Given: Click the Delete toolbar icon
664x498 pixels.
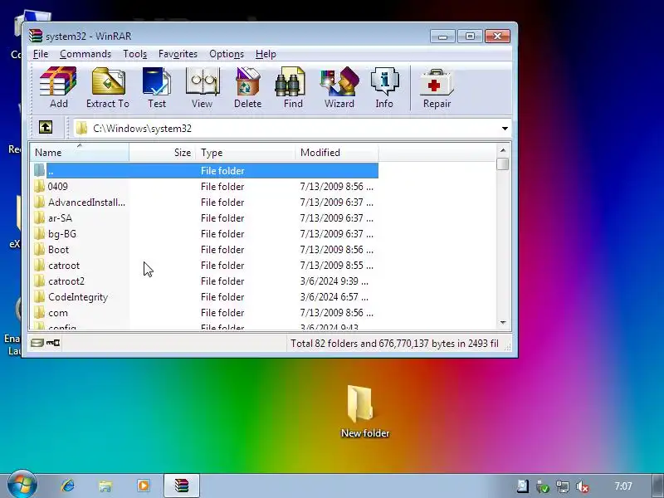Looking at the screenshot, I should coord(247,88).
